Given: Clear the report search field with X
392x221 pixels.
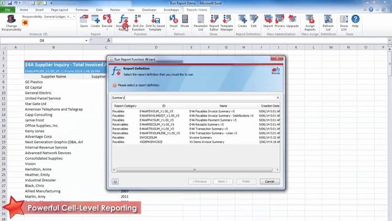Looking at the screenshot, I should [x=277, y=98].
